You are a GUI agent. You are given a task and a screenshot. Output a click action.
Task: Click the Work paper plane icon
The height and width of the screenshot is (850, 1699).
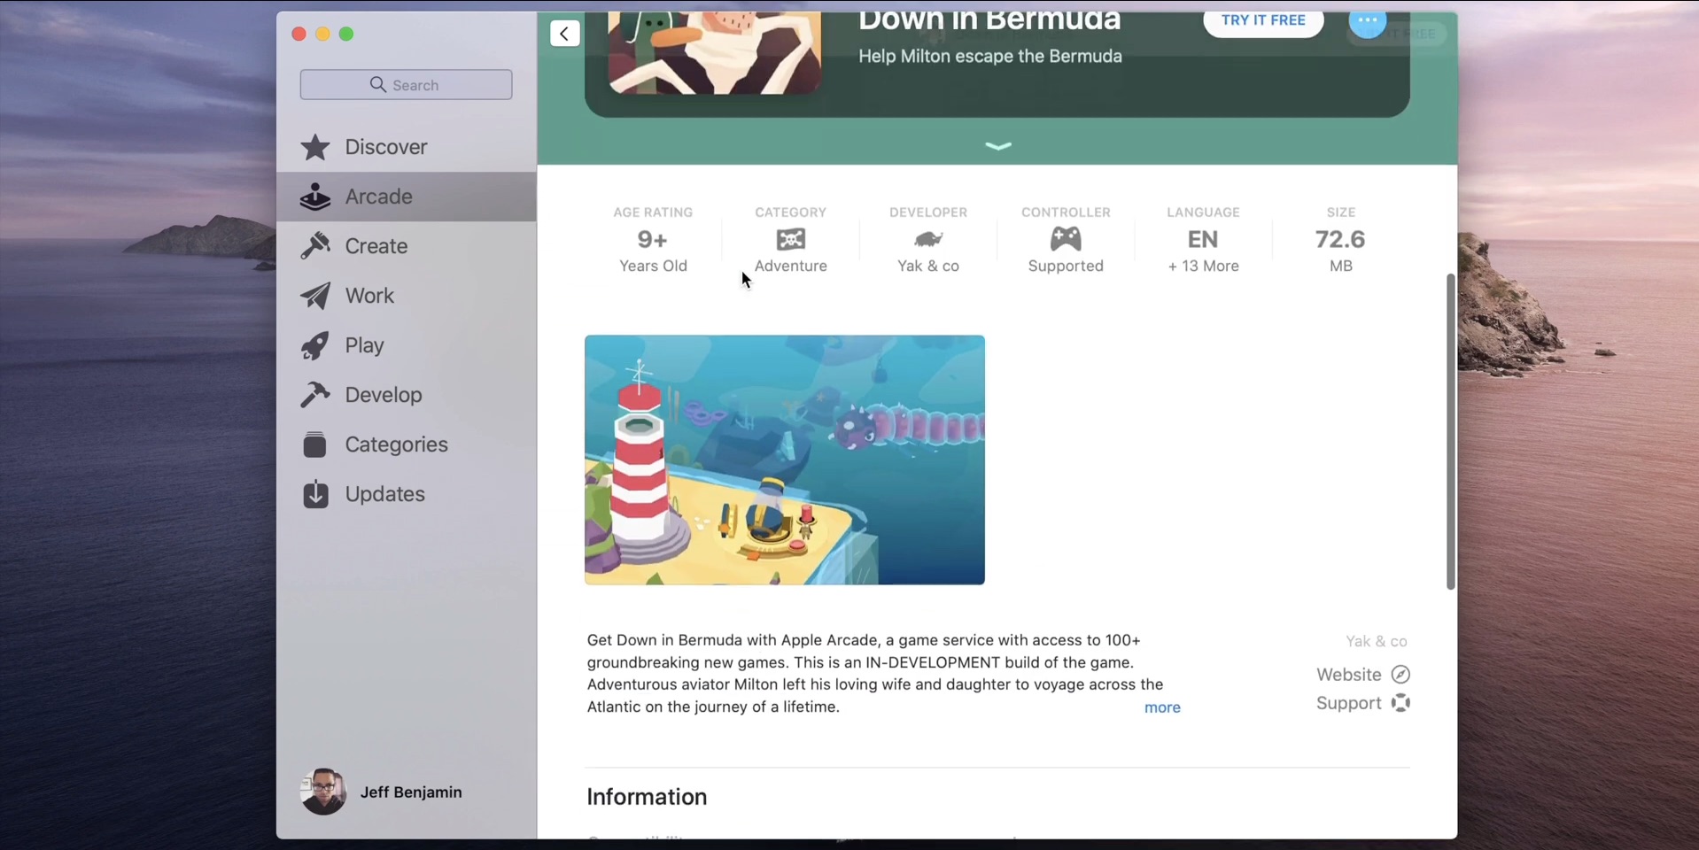[x=315, y=296]
